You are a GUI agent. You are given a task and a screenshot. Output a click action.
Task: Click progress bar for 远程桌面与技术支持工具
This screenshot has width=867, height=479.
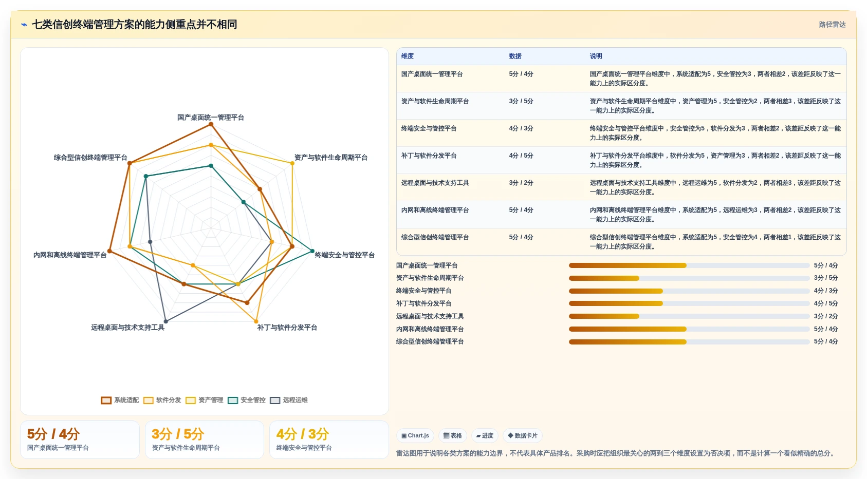(x=689, y=316)
